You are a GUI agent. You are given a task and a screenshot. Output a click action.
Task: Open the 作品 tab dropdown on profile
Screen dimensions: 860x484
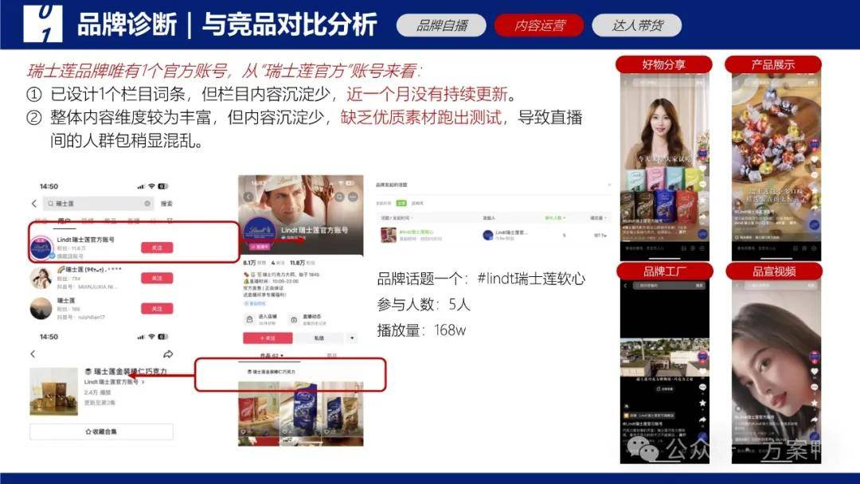coord(272,356)
